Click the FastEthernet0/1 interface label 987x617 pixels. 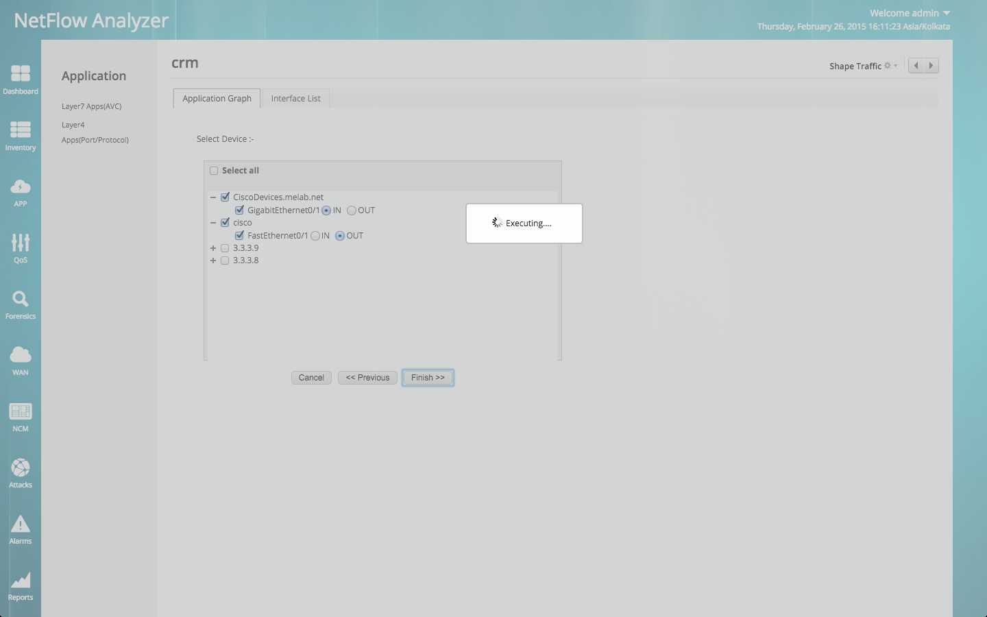click(278, 236)
